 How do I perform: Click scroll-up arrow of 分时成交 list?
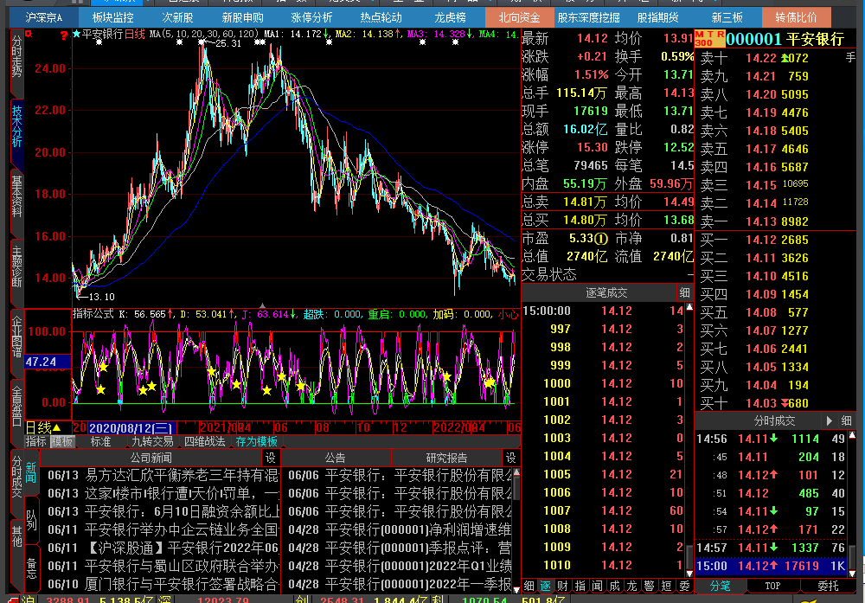coord(852,435)
